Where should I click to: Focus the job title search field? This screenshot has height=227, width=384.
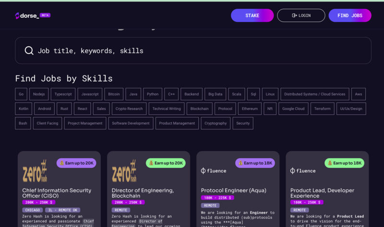(202, 51)
